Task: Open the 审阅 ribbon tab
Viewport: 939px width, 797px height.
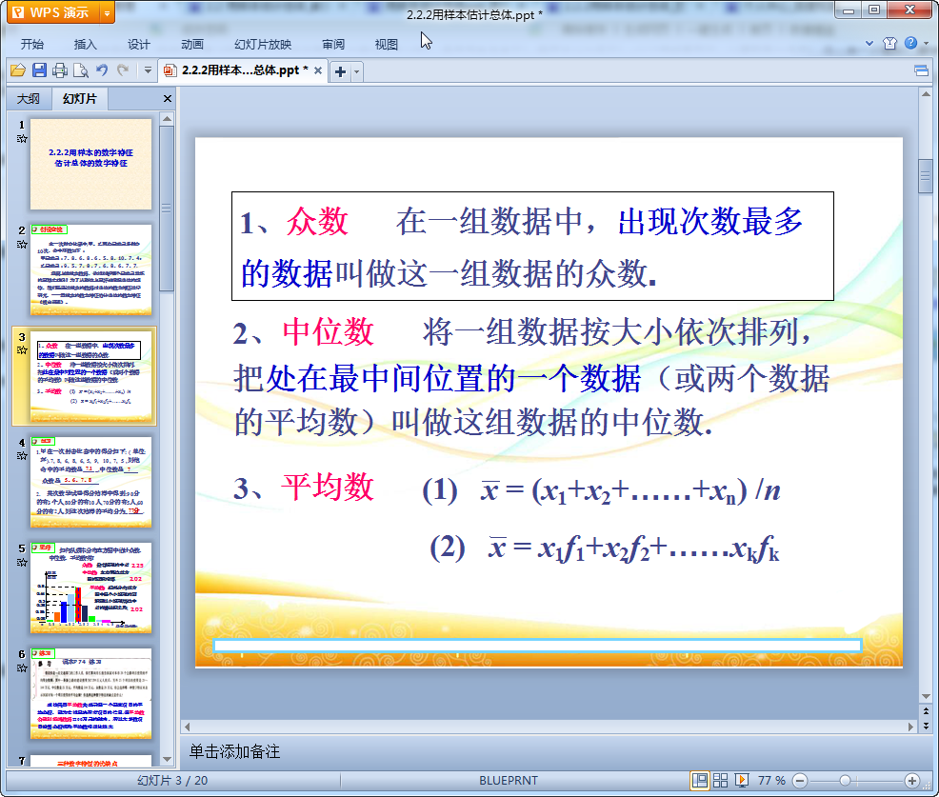Action: [333, 45]
